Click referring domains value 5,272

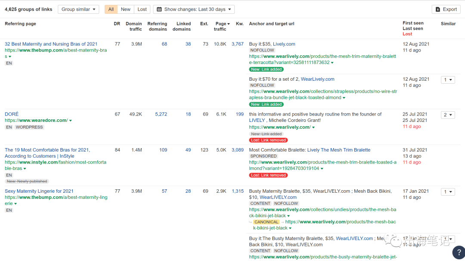tap(161, 114)
